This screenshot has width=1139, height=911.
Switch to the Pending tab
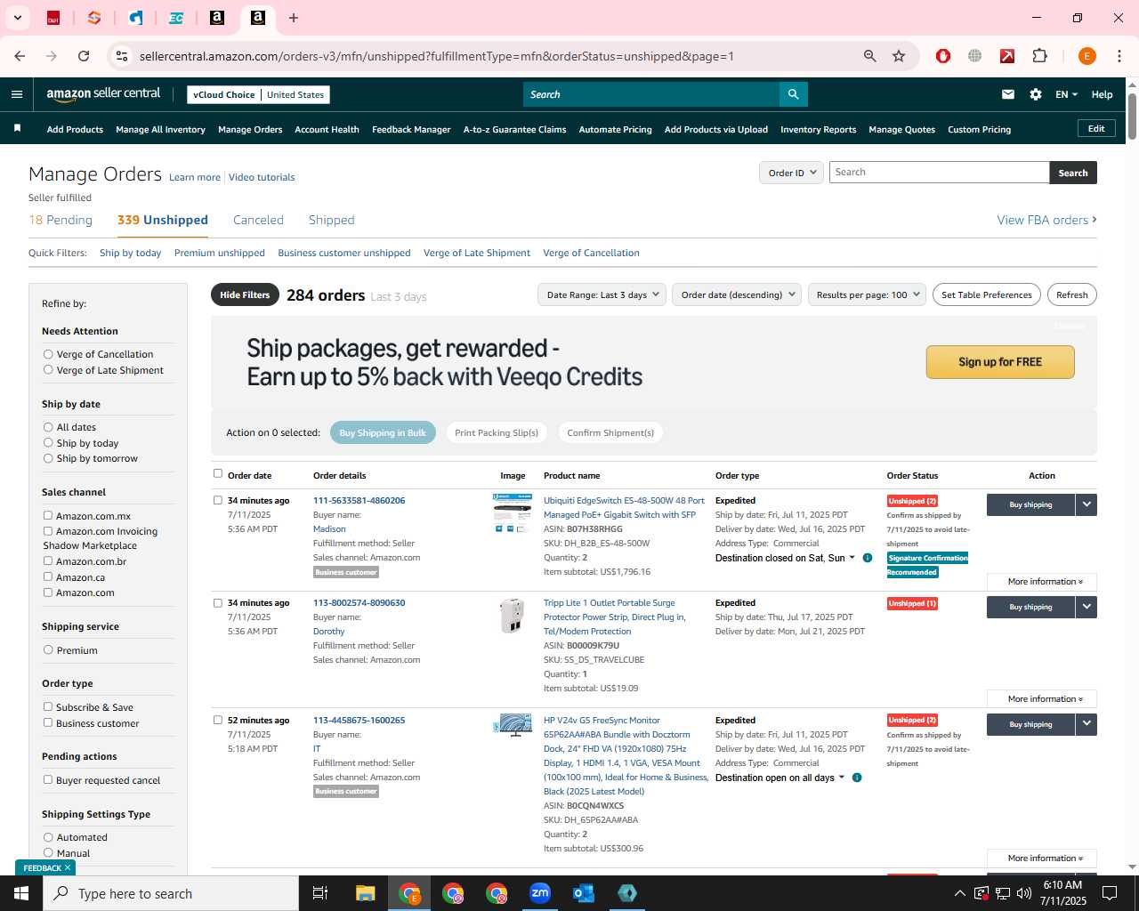click(61, 220)
